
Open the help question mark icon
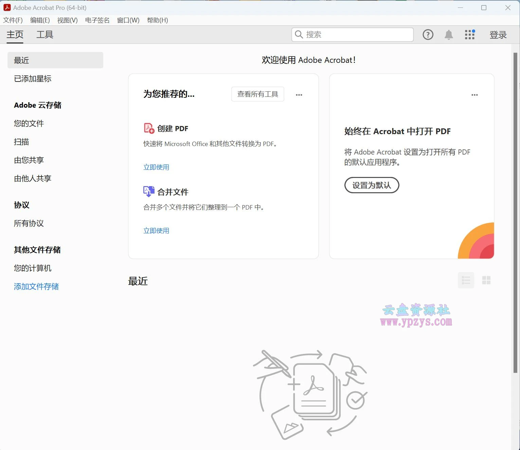[x=428, y=34]
